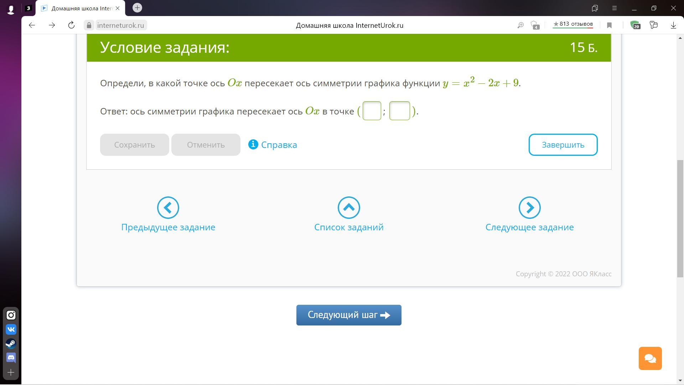Open the Discord sidebar icon
The height and width of the screenshot is (385, 684).
coord(11,358)
